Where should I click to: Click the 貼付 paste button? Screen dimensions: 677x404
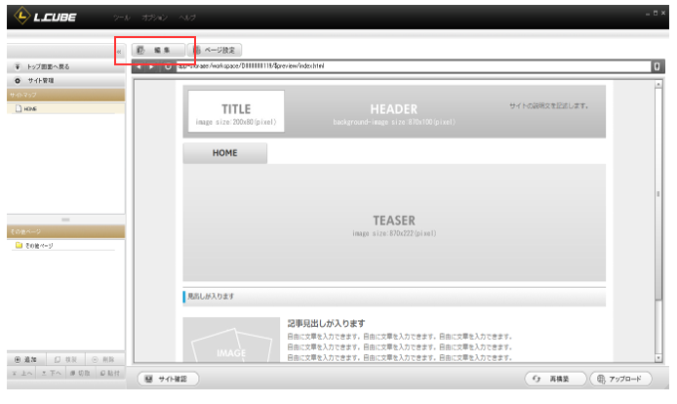[109, 373]
